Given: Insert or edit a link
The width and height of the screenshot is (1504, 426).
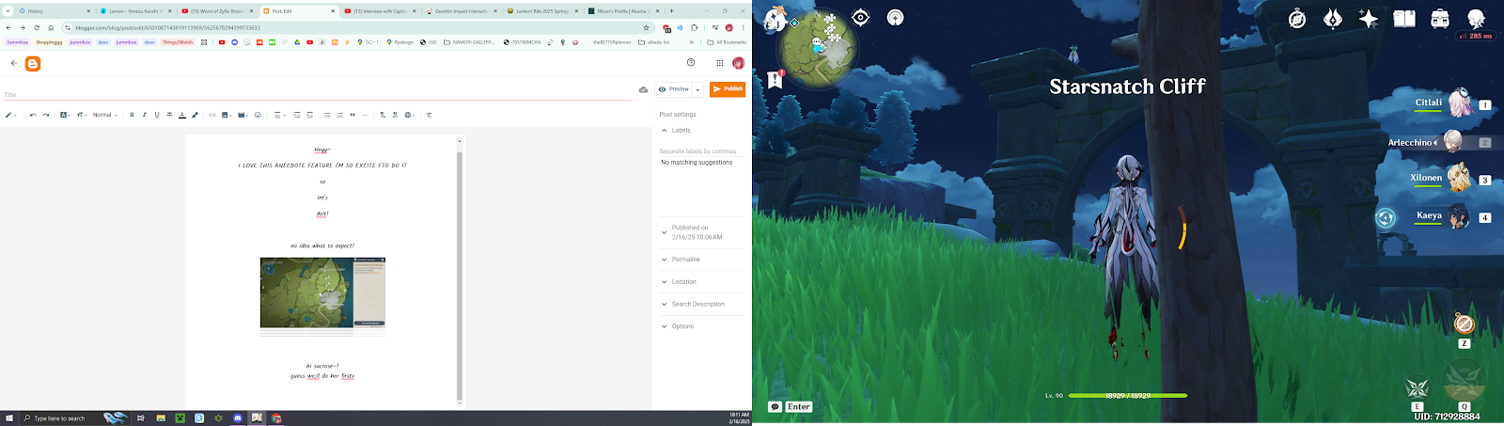Looking at the screenshot, I should [212, 115].
